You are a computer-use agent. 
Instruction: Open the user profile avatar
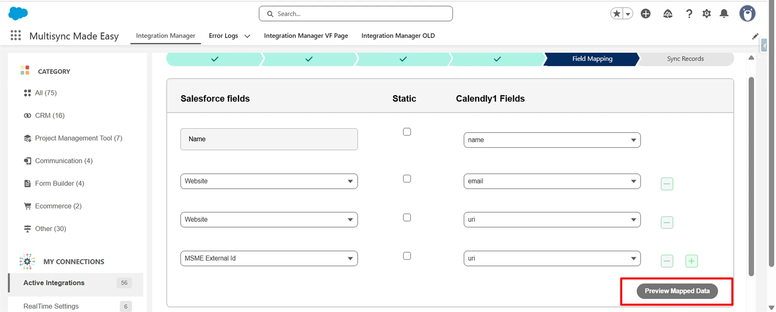tap(747, 13)
